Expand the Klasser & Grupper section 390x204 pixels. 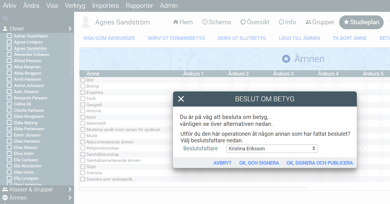pyautogui.click(x=70, y=189)
